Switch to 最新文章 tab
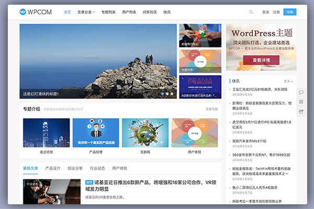Viewport: 314px width, 209px height. pos(30,168)
